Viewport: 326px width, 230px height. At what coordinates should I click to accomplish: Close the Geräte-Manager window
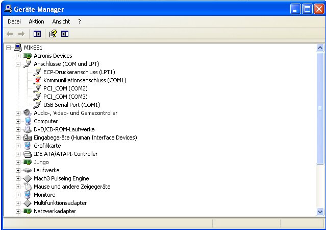click(319, 9)
